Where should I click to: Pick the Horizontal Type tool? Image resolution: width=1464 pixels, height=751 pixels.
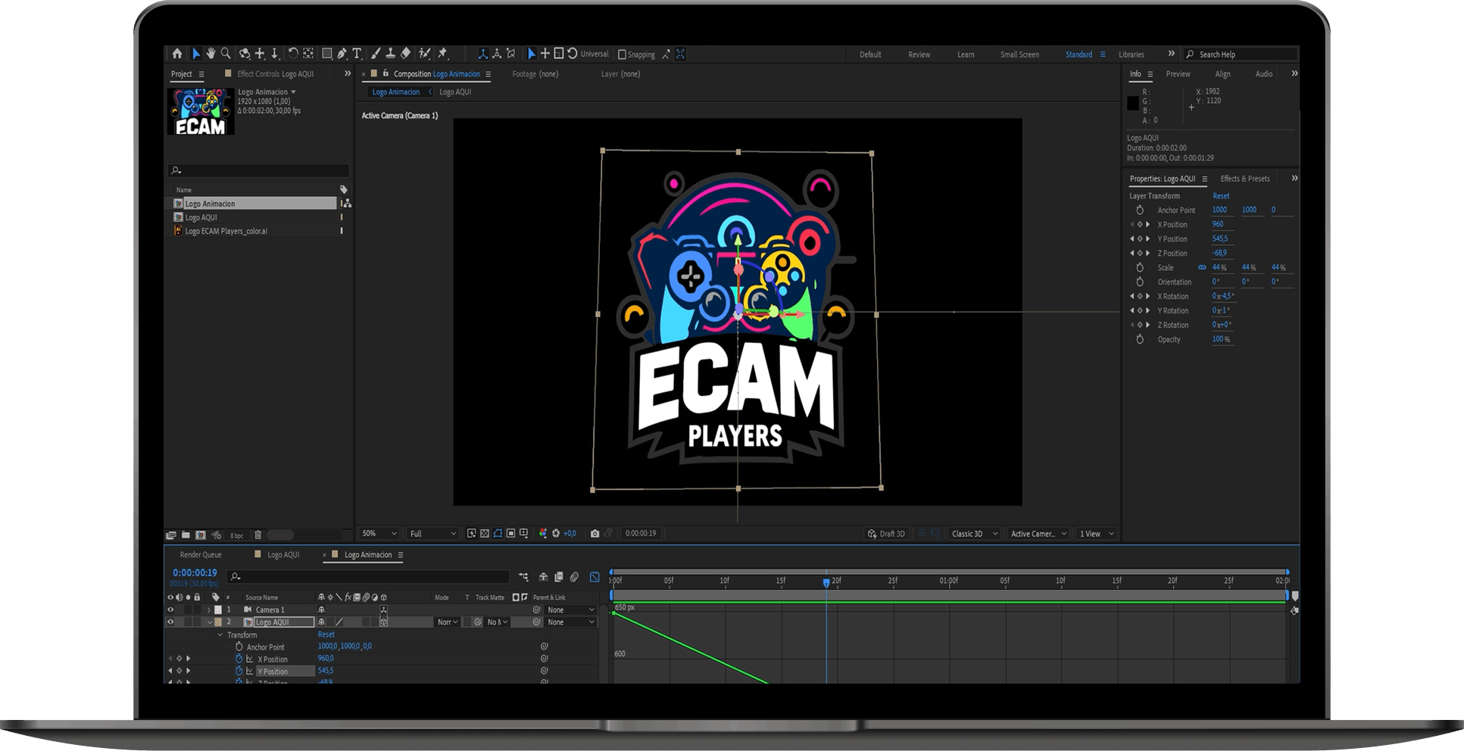357,54
